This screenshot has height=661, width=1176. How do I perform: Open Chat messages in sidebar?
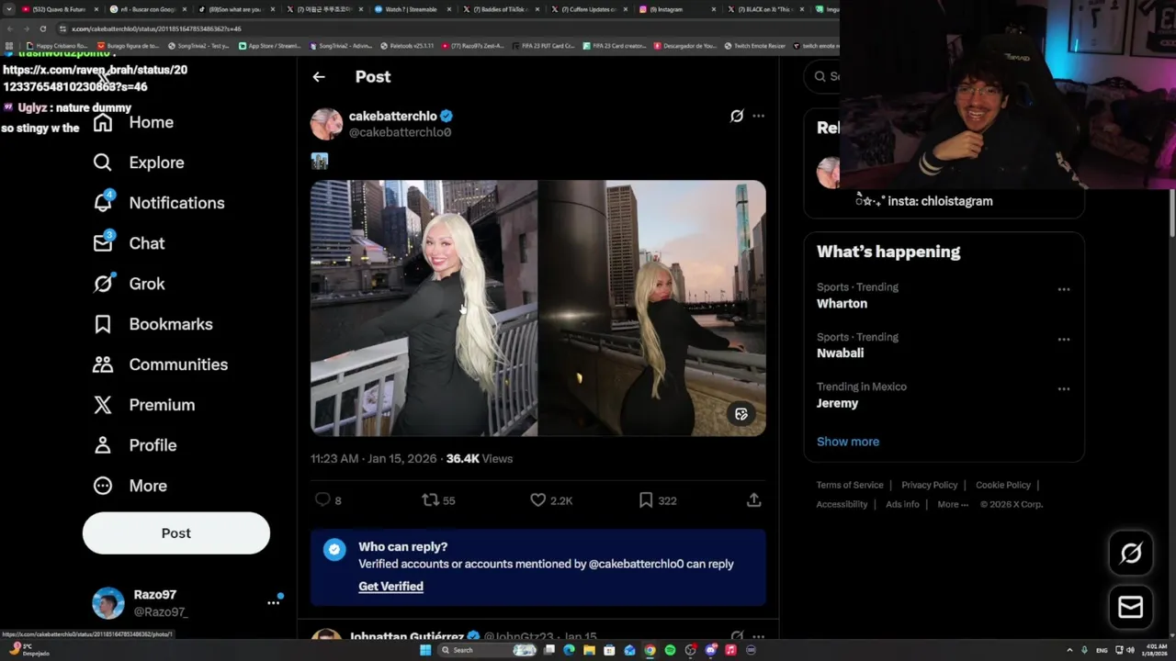[129, 243]
